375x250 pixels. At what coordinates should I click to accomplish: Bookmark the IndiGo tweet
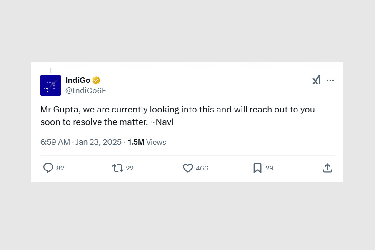click(257, 168)
